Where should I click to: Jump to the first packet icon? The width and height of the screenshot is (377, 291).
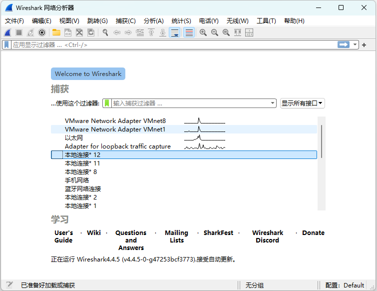[x=151, y=32]
